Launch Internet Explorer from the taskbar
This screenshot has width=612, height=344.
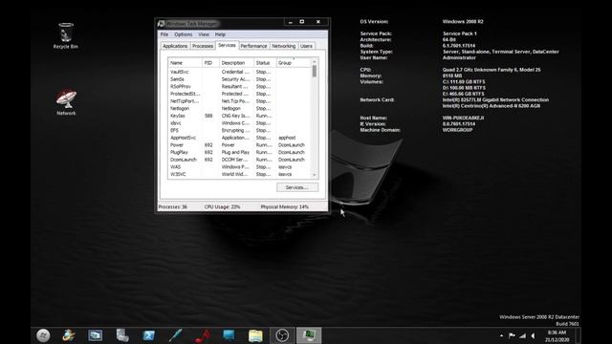coord(69,335)
